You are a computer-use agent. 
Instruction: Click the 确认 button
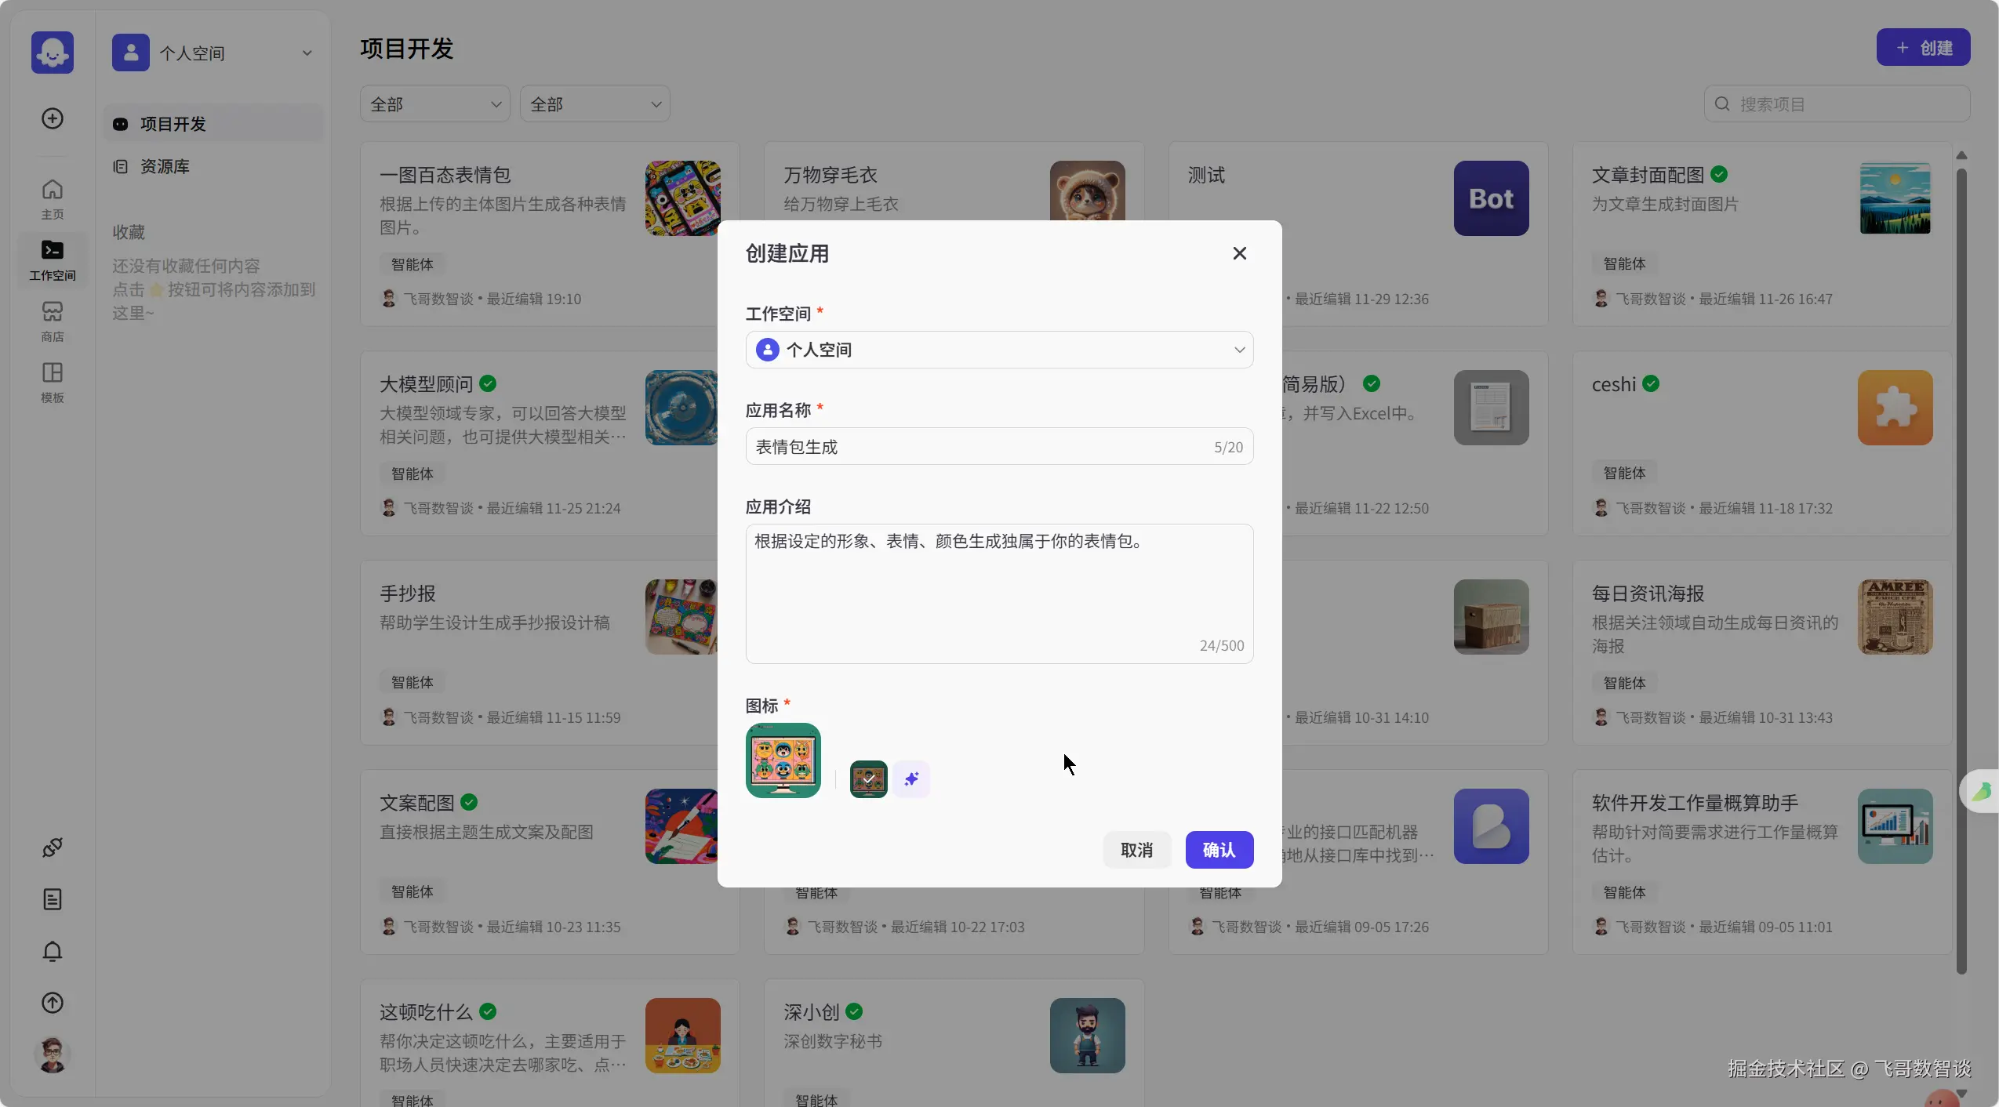pyautogui.click(x=1219, y=850)
